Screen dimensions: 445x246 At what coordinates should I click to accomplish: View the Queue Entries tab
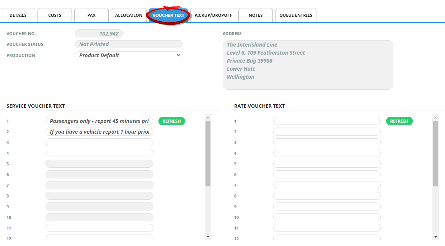pyautogui.click(x=296, y=15)
